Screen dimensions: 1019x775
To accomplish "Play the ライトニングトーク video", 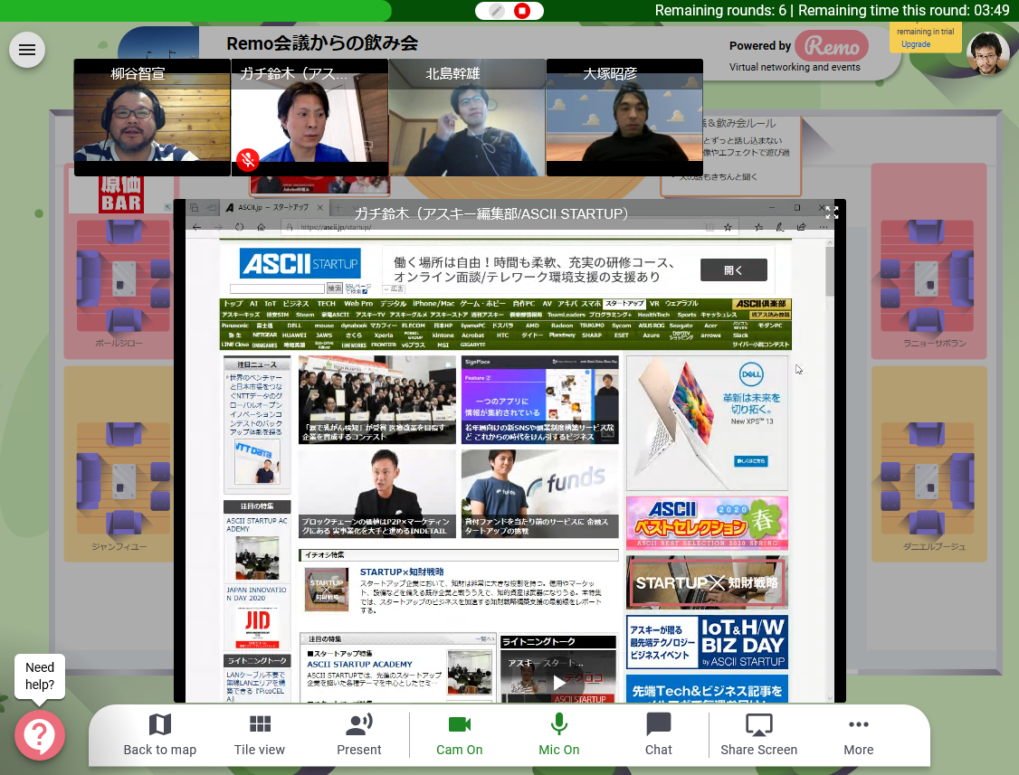I will click(559, 682).
